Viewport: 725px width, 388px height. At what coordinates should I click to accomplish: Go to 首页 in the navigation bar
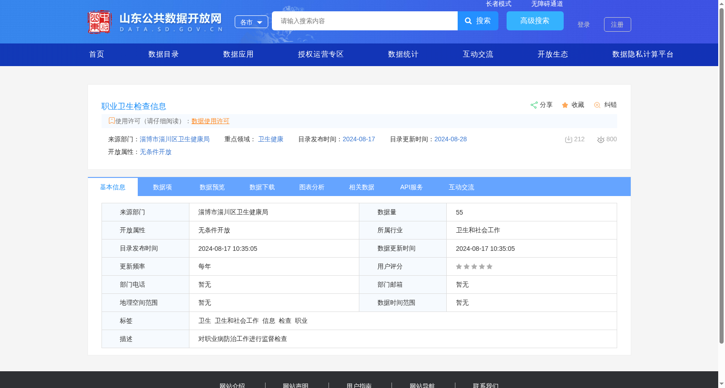[97, 54]
